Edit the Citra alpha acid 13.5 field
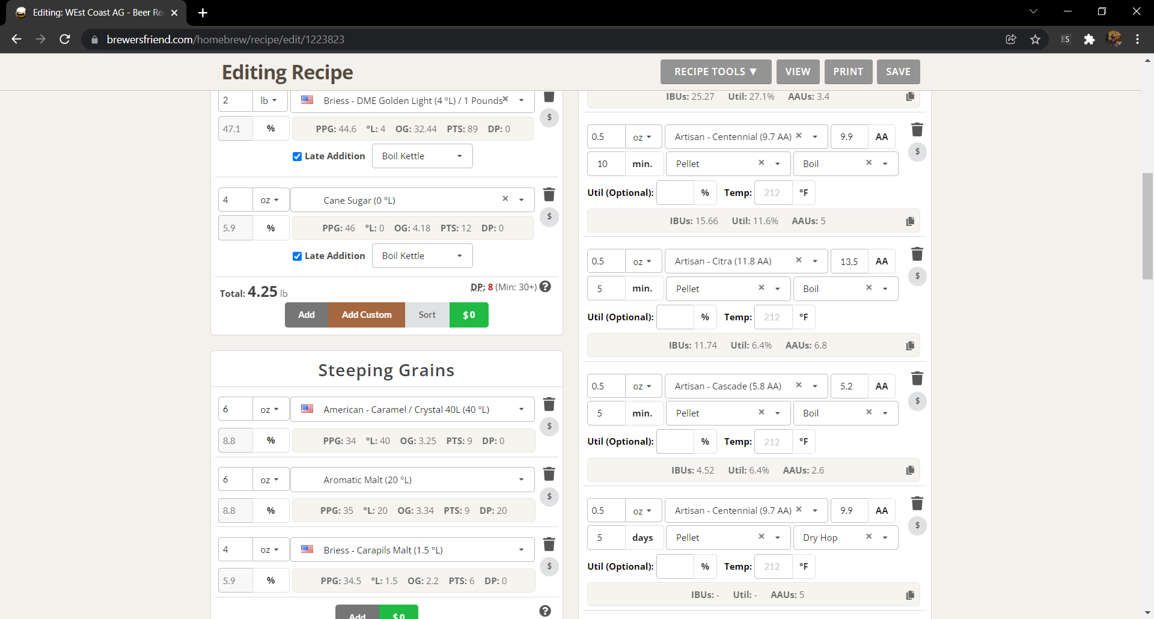 849,261
